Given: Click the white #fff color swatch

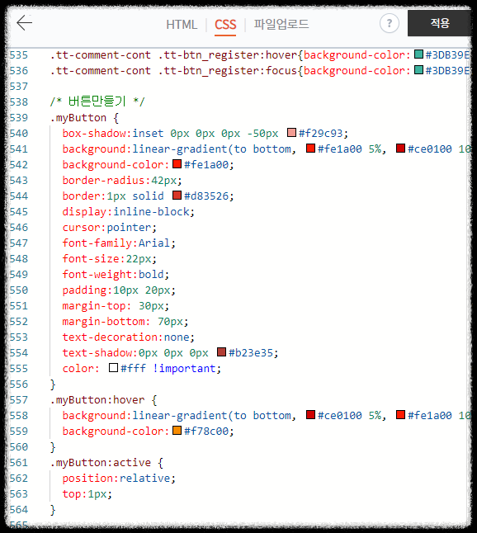Looking at the screenshot, I should (114, 368).
